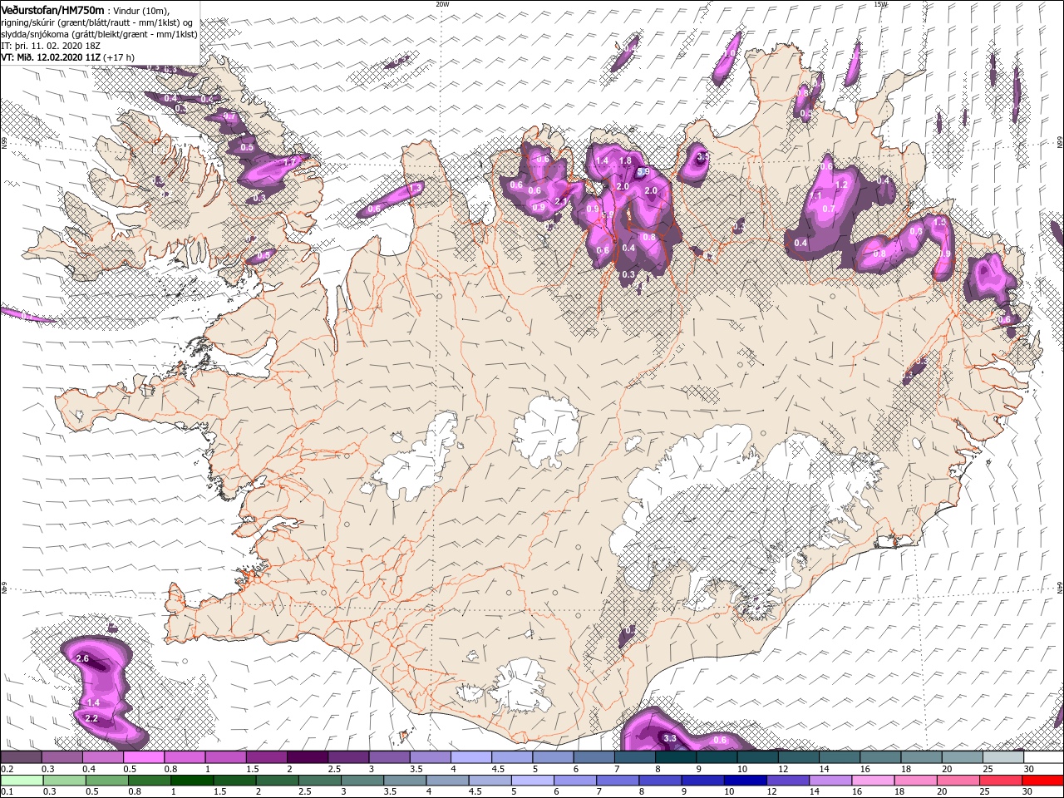Click the 1.7 value over the Westfjords

point(290,162)
